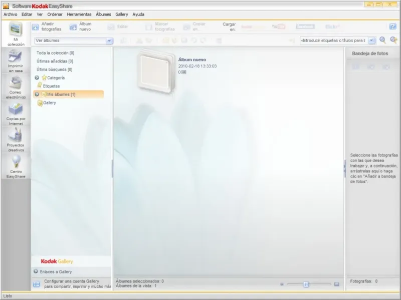401x300 pixels.
Task: Select Mis álbumes [1] tree item
Action: coord(69,94)
